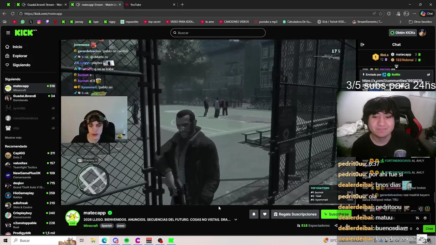Open the canal2mendoza offline channel

tap(30, 118)
